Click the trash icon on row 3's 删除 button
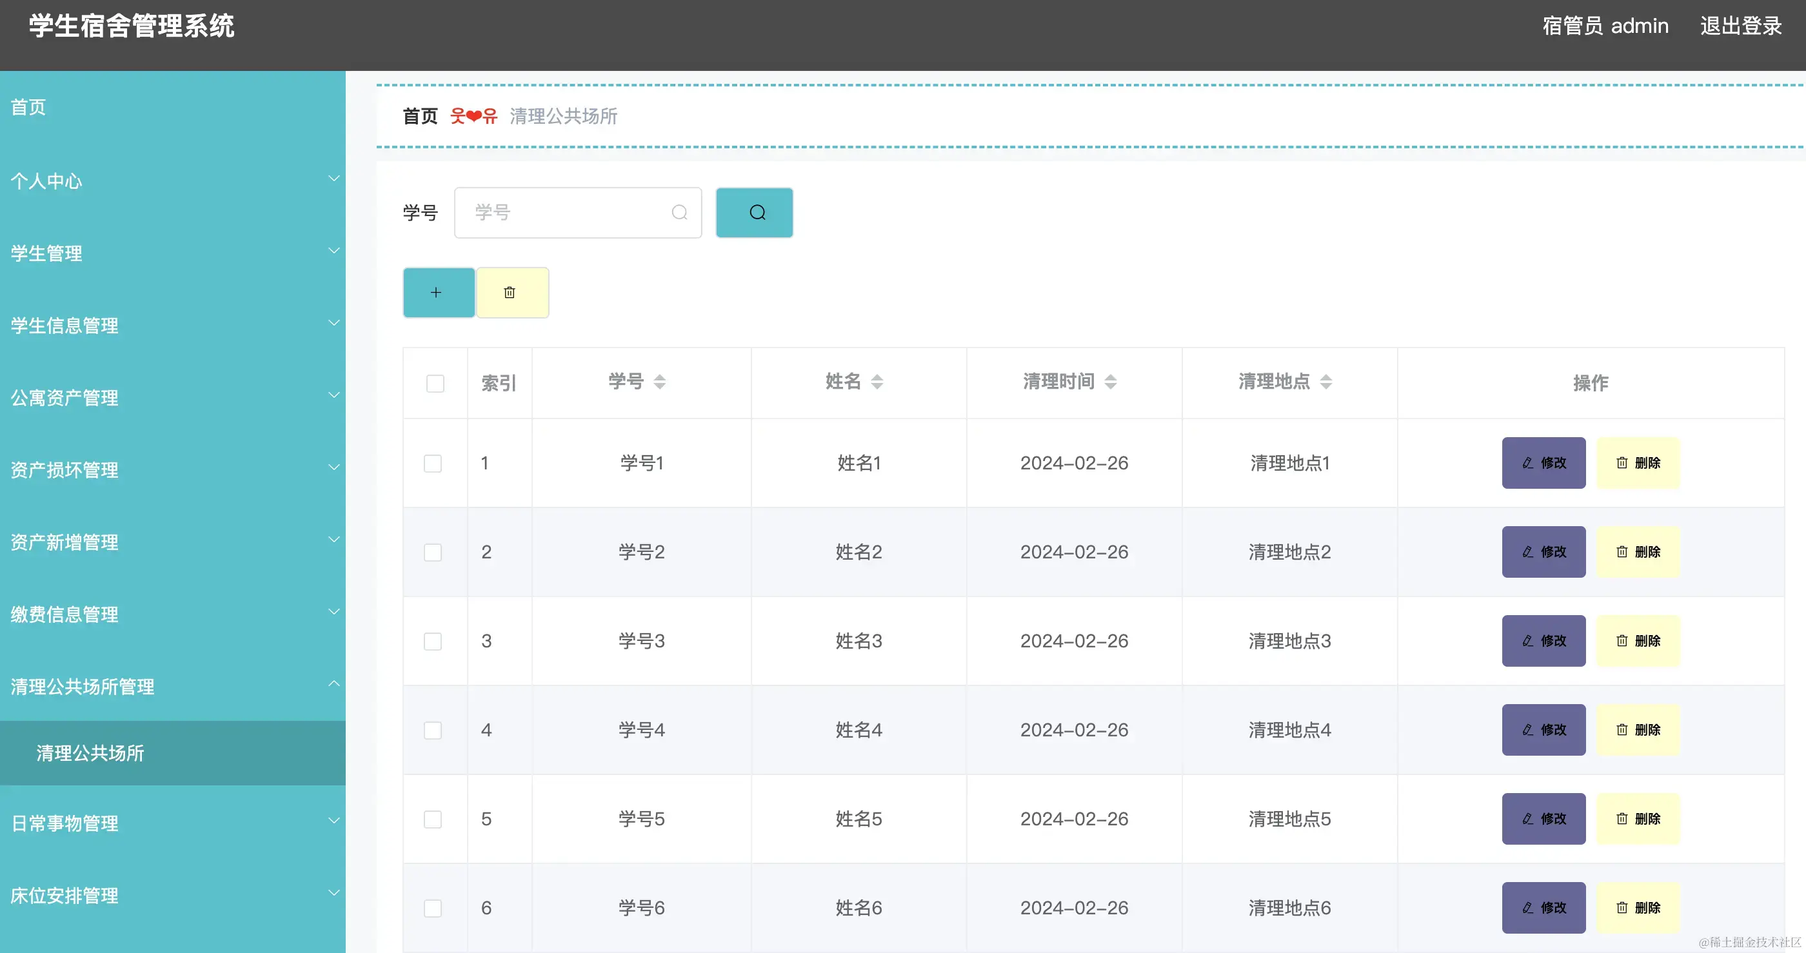Screen dimensions: 1806x953 tap(1622, 640)
